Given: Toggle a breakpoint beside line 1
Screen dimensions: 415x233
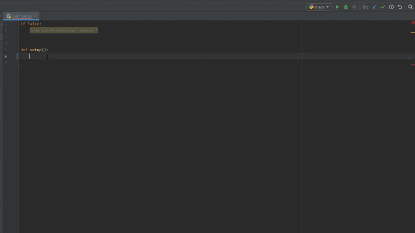Looking at the screenshot, I should pos(13,23).
